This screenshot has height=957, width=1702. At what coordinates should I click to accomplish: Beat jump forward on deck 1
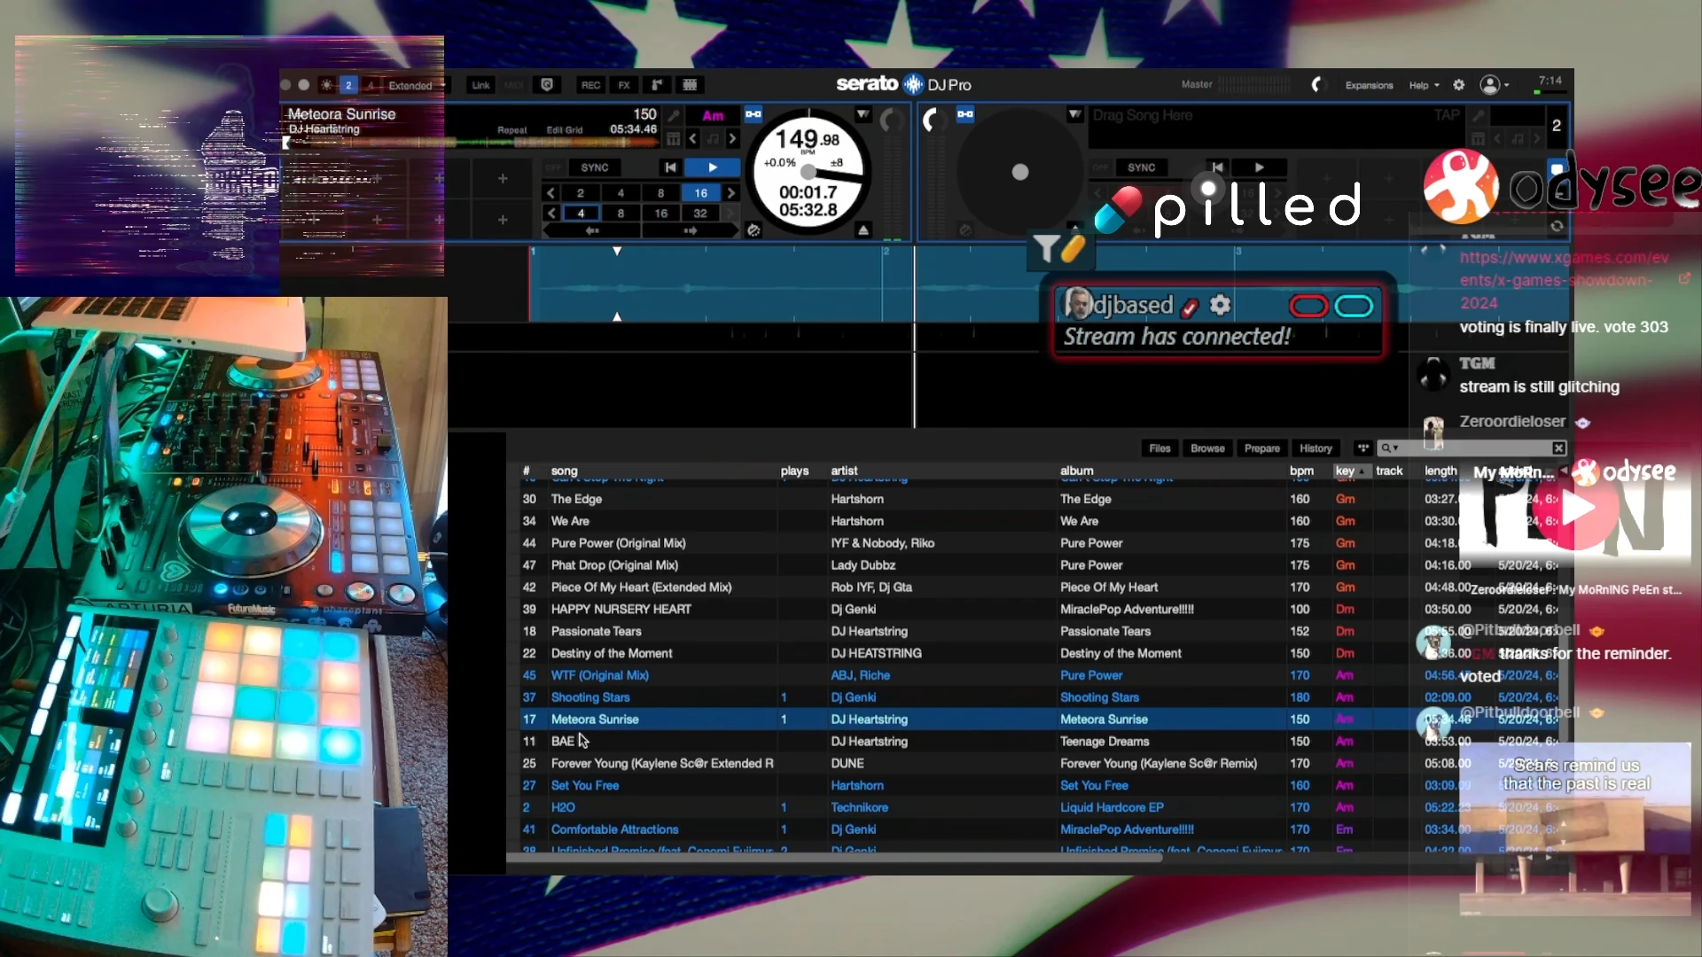(691, 230)
